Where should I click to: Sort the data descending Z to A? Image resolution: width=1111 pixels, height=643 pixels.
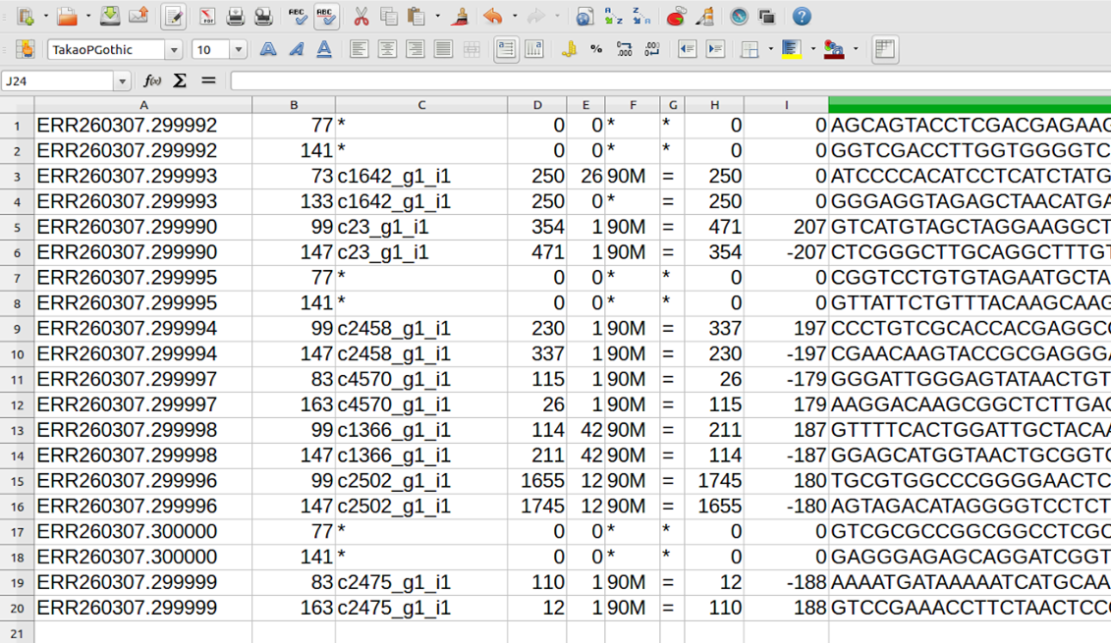click(641, 17)
